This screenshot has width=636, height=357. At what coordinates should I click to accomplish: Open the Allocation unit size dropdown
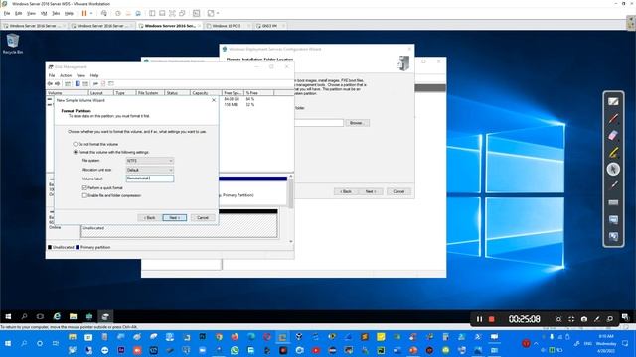coord(150,170)
